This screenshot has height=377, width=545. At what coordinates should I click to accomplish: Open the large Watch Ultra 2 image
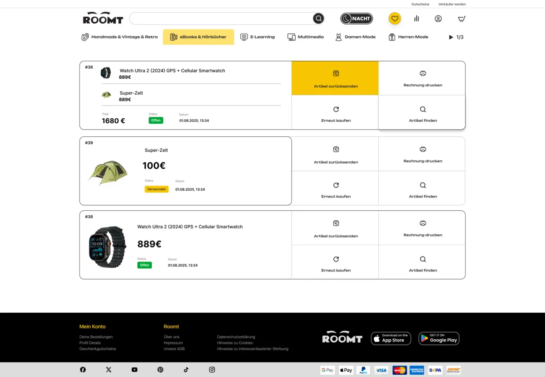pos(107,246)
